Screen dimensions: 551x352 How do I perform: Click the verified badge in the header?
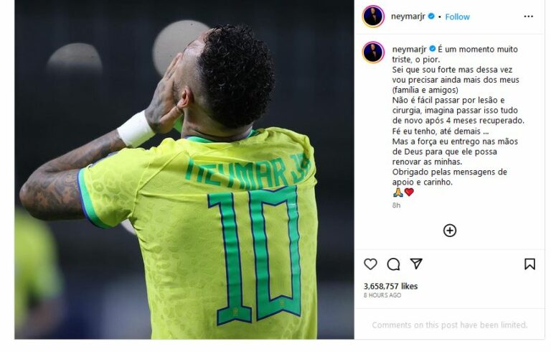pos(431,17)
